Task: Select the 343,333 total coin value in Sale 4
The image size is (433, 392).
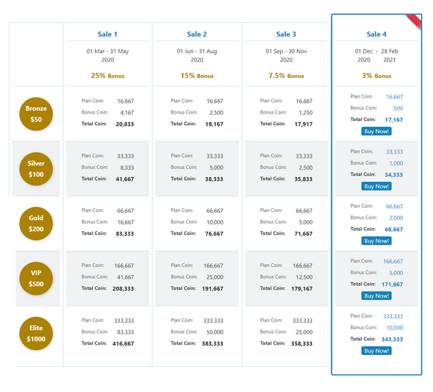Action: tap(392, 339)
